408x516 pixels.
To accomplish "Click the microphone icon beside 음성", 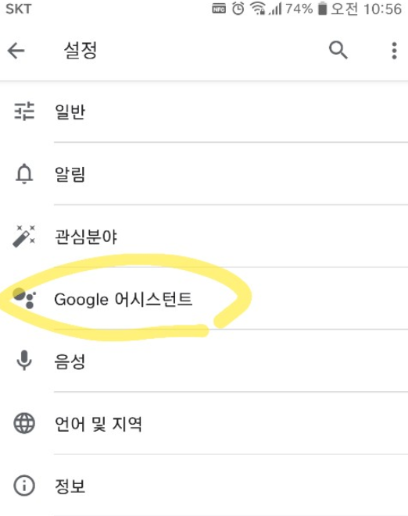I will pyautogui.click(x=24, y=361).
